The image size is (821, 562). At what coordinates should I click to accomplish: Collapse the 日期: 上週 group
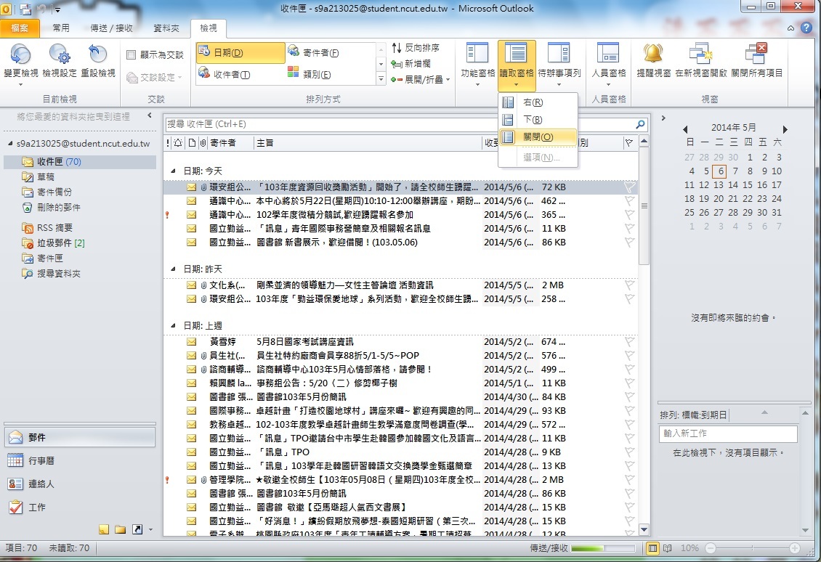coord(174,325)
